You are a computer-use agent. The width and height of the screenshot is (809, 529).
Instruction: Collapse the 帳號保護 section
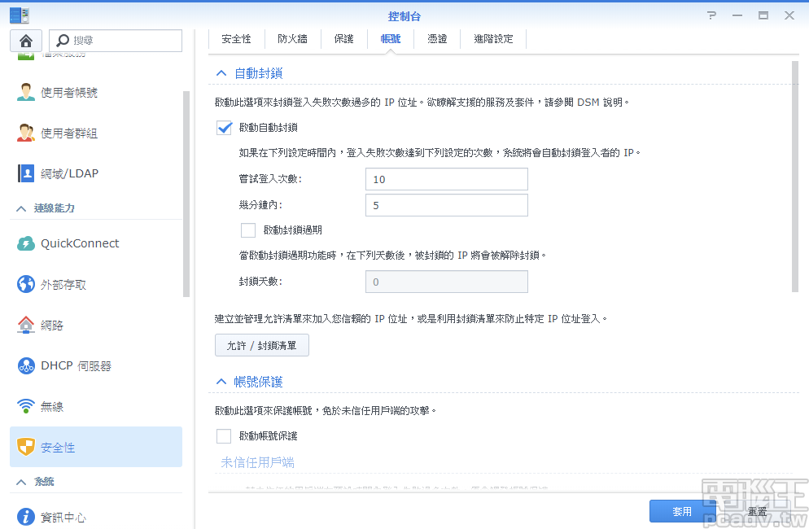point(220,381)
